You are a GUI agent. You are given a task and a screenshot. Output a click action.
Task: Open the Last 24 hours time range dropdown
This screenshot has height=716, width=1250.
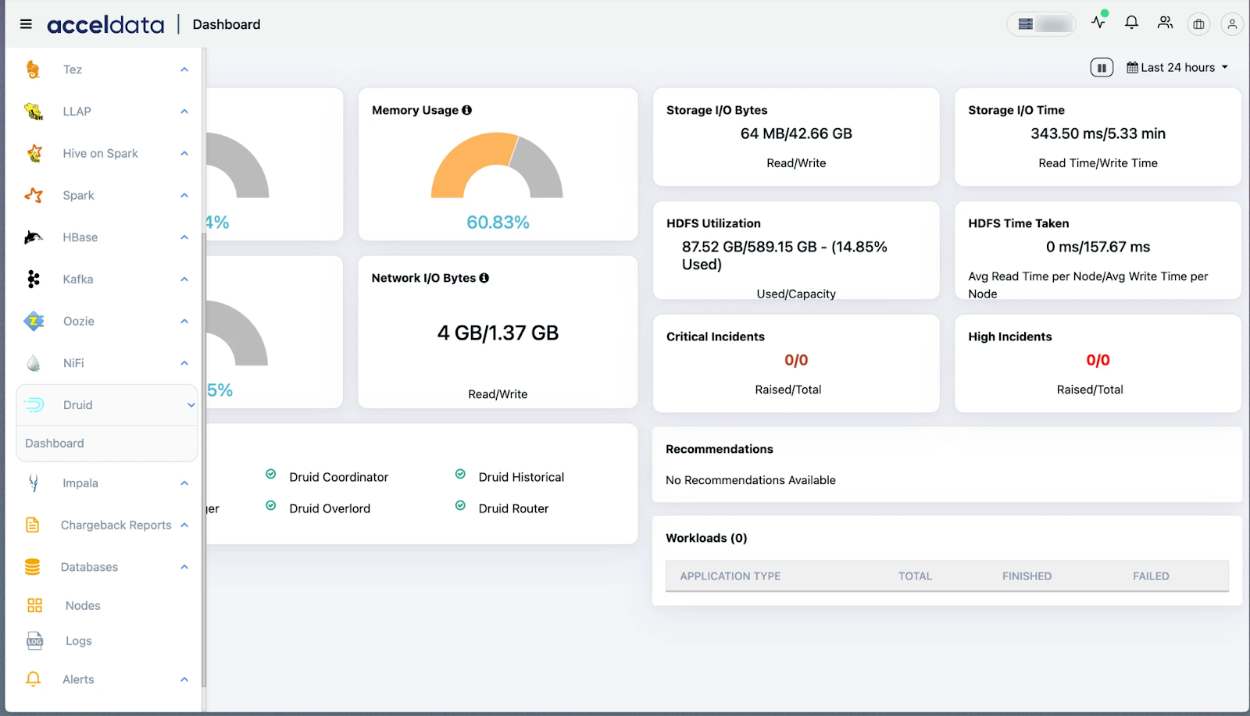(x=1177, y=68)
